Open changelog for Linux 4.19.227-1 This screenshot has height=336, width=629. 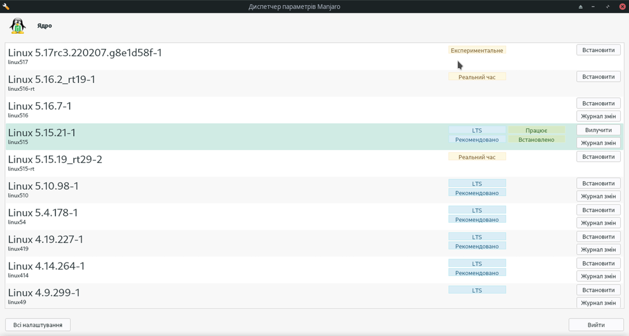[x=598, y=250]
